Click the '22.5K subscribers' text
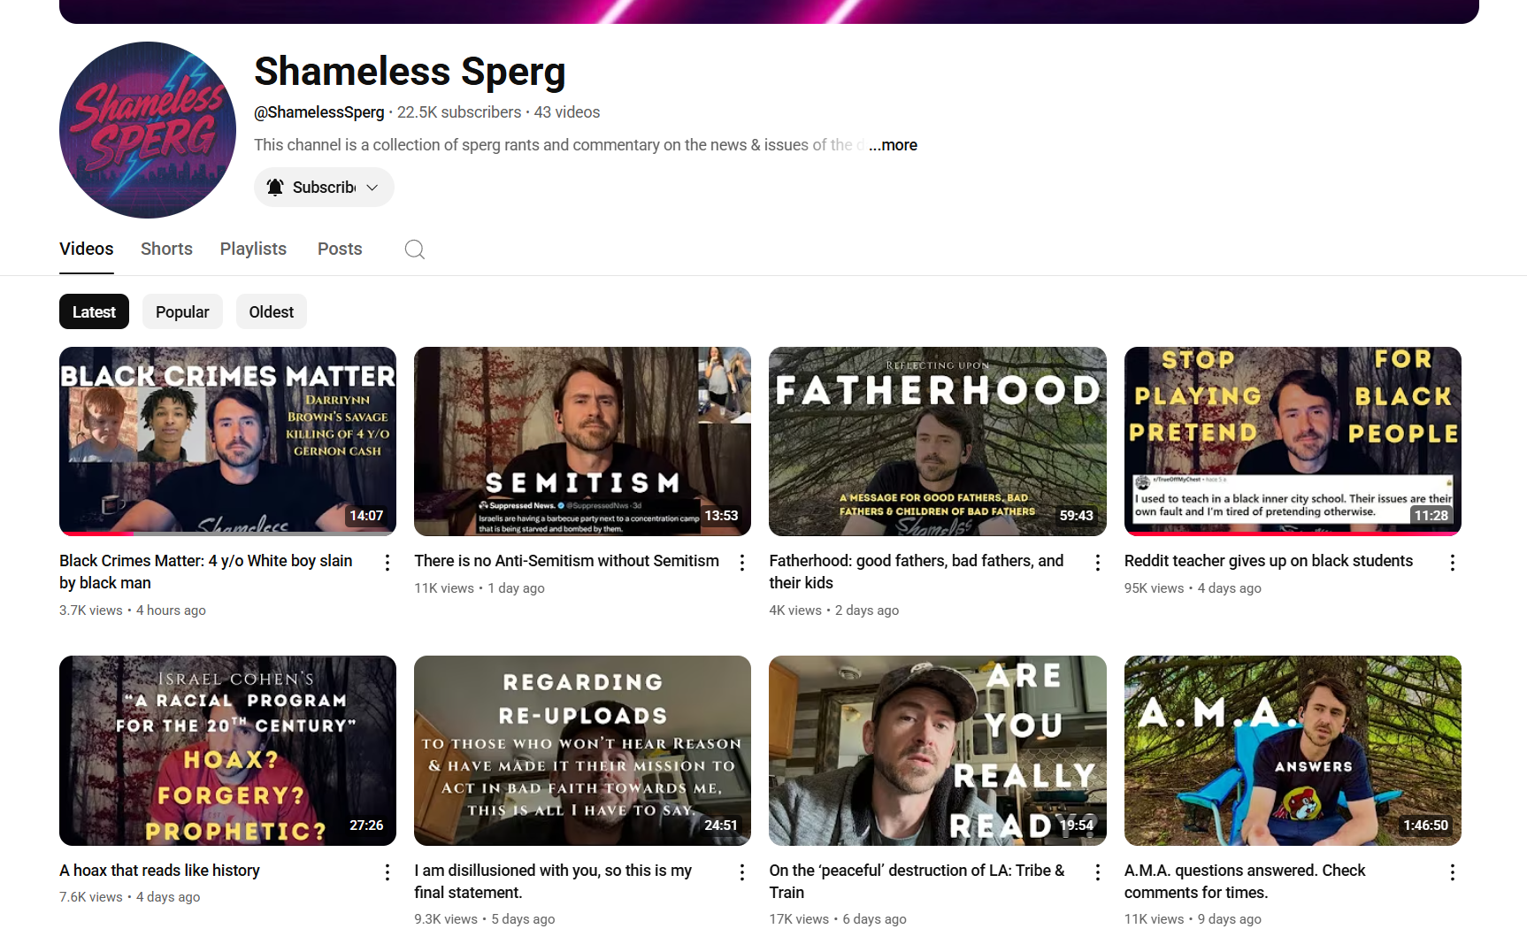Screen dimensions: 1527x929 [x=459, y=112]
